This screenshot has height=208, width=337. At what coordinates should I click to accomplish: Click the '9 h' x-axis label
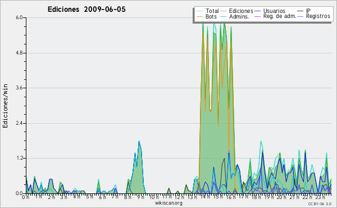click(140, 197)
